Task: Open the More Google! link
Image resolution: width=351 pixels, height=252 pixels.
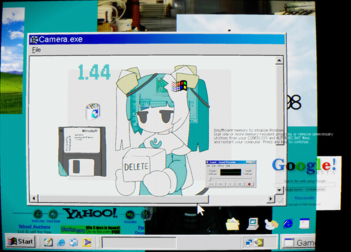Action: click(x=304, y=197)
